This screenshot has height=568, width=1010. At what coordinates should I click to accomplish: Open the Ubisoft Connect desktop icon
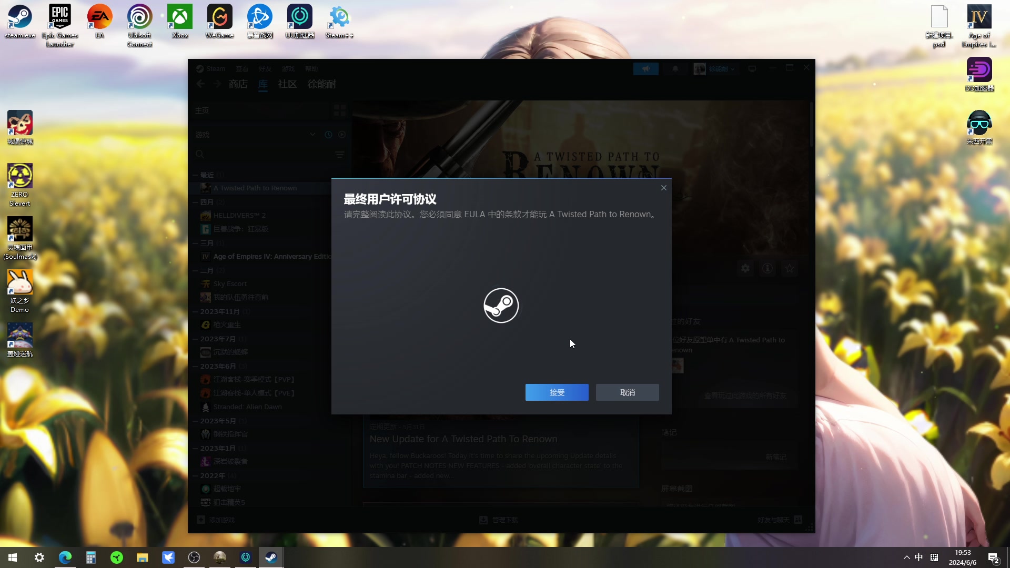[140, 26]
